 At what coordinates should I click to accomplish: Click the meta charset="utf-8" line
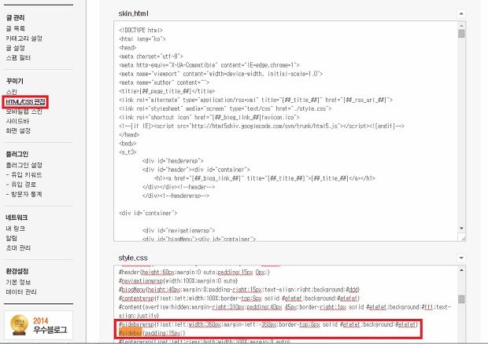tap(151, 57)
